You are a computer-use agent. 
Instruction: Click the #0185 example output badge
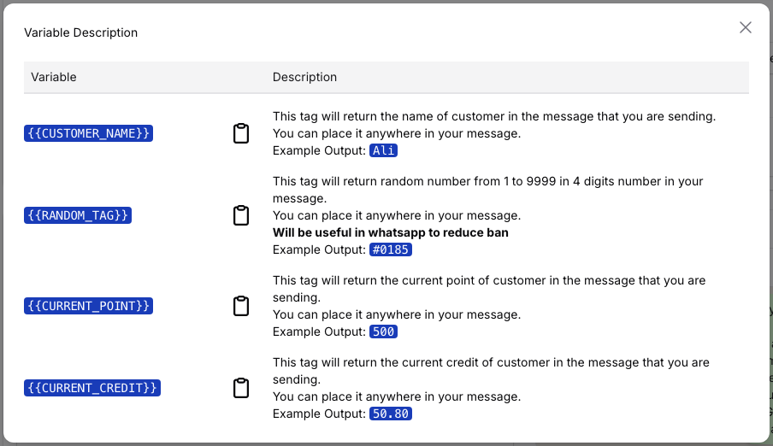pos(391,249)
